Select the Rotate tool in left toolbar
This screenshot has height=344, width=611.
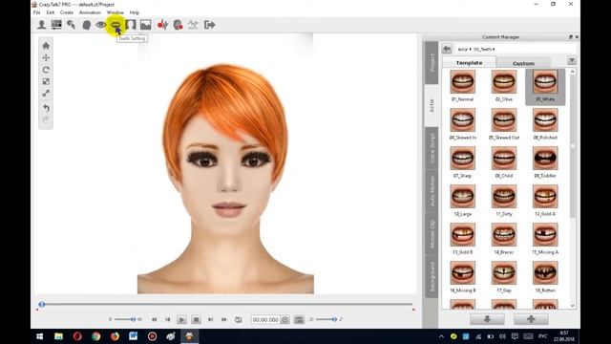pos(46,70)
